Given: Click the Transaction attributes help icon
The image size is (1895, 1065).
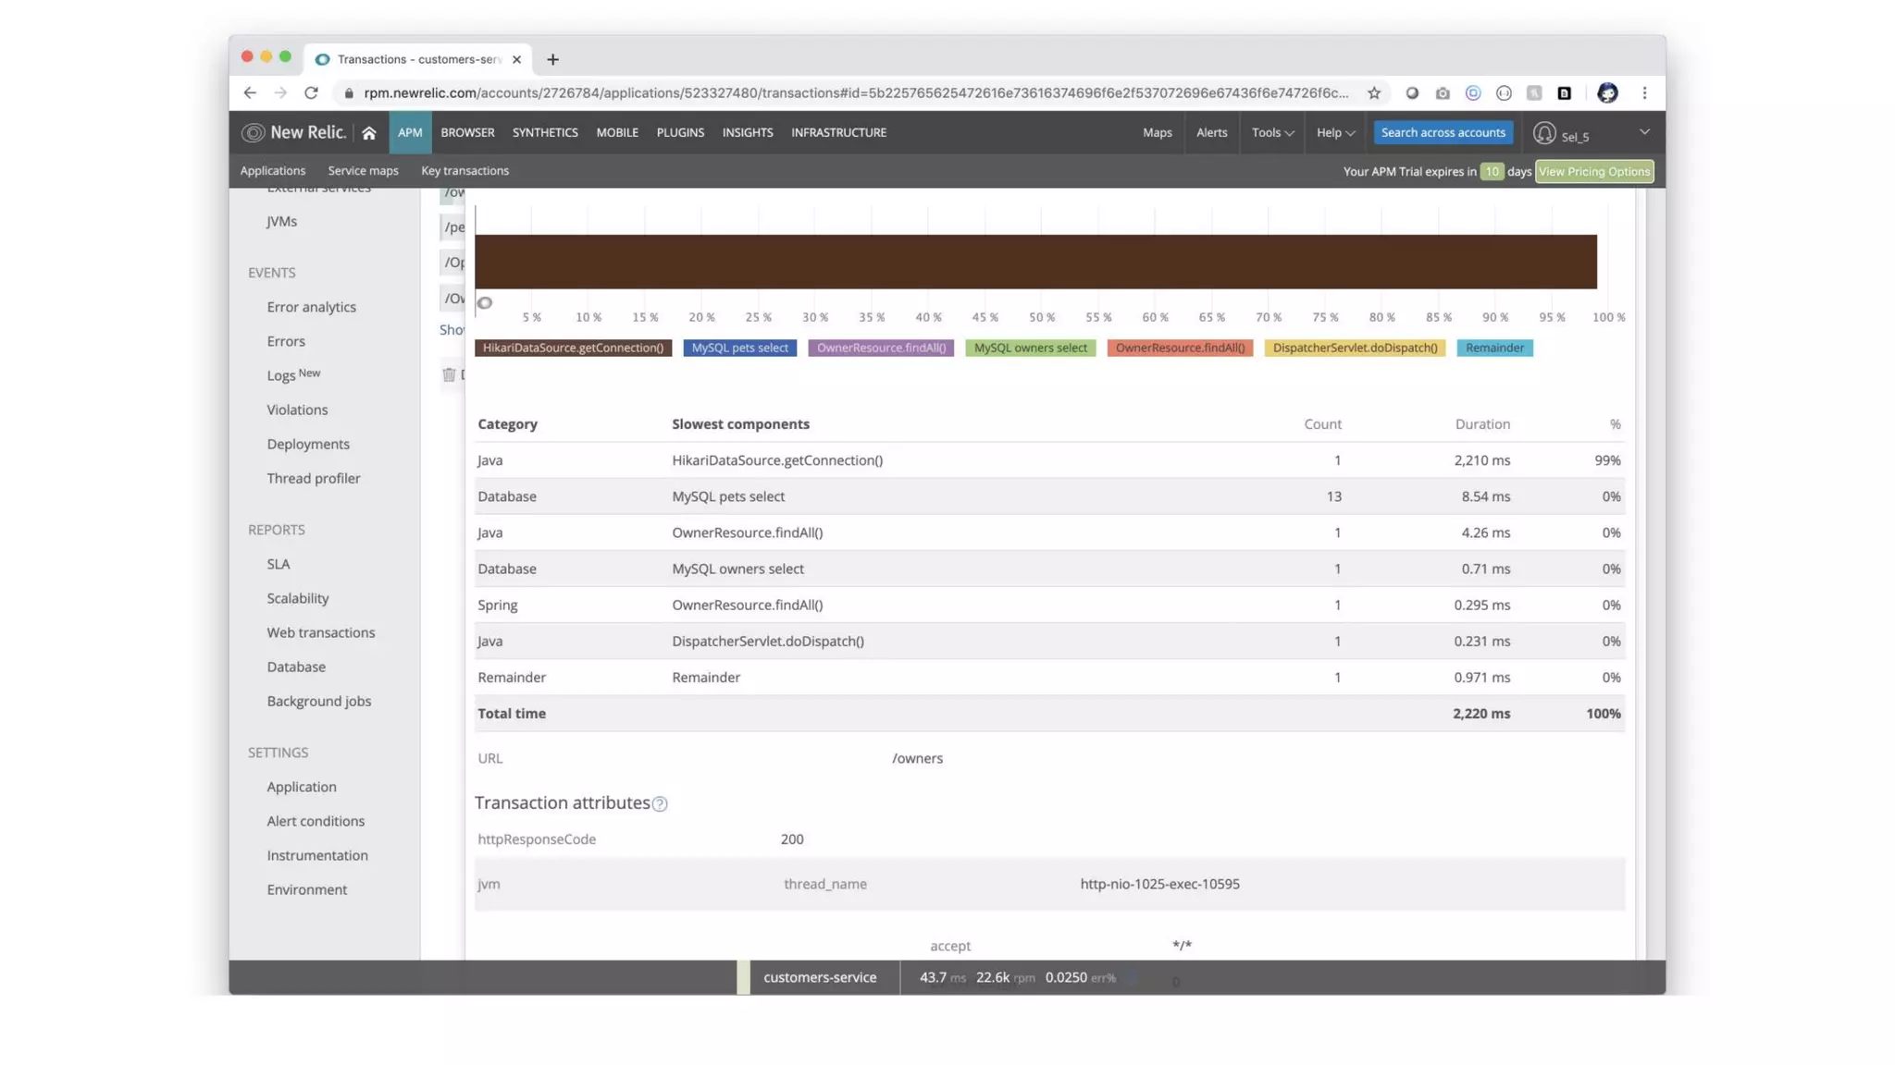Looking at the screenshot, I should click(x=660, y=804).
